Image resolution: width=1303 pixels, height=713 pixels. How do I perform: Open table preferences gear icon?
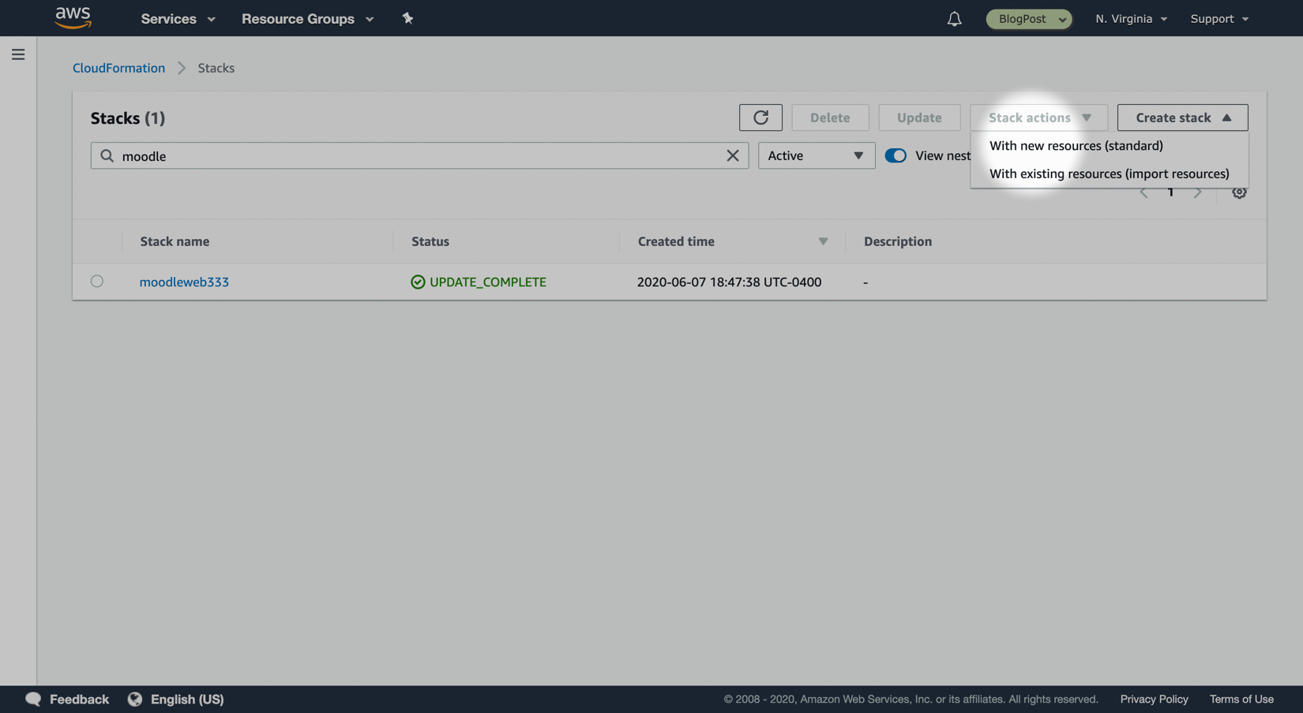click(x=1239, y=192)
